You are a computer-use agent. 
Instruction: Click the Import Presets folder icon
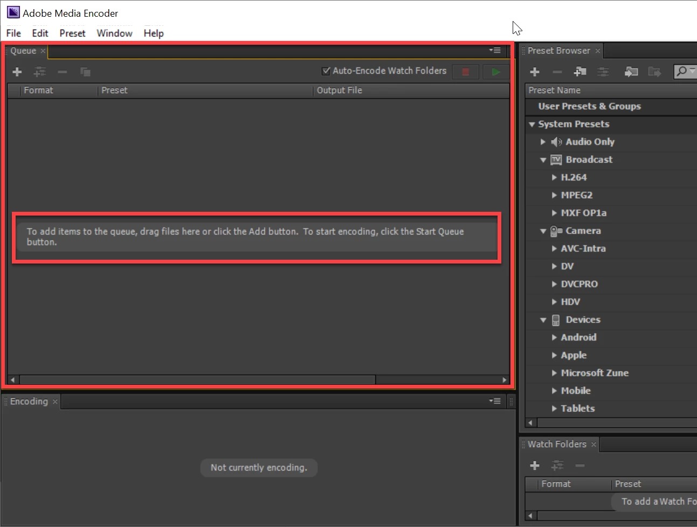(631, 72)
